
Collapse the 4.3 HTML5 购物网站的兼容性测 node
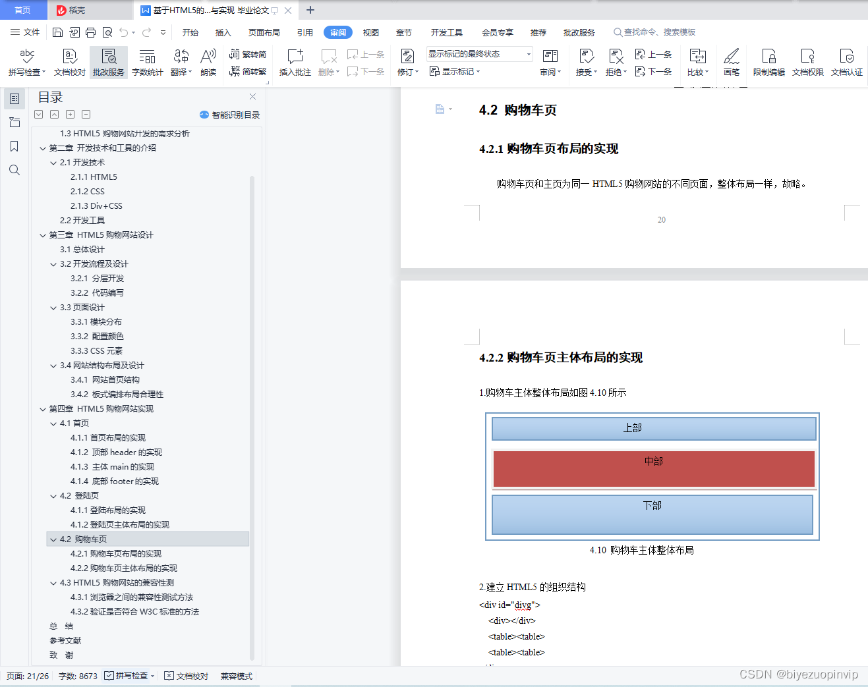point(53,583)
